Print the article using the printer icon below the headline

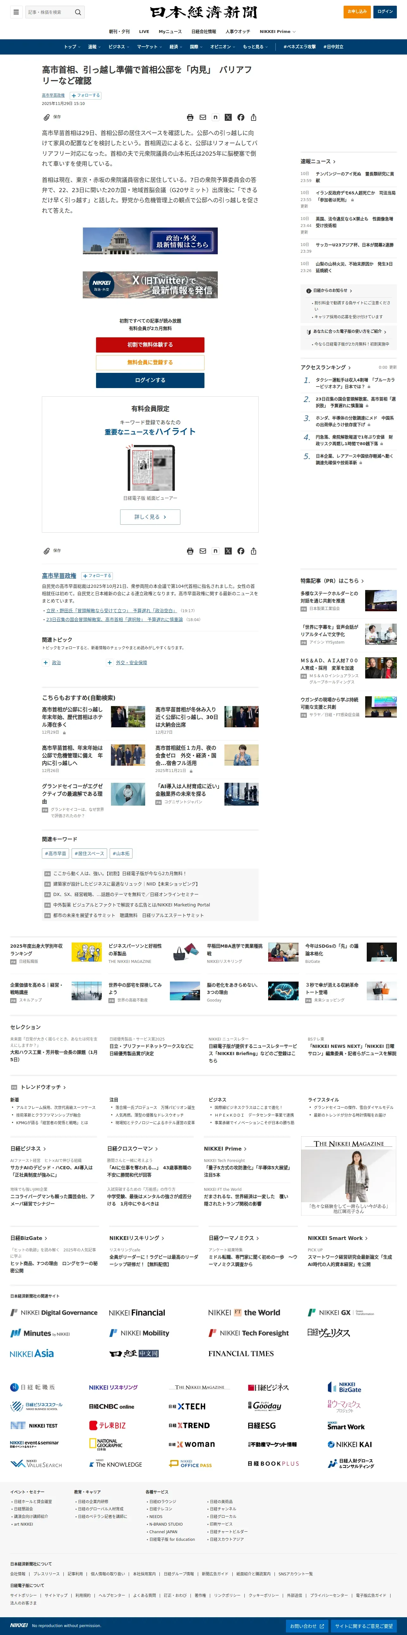(190, 117)
